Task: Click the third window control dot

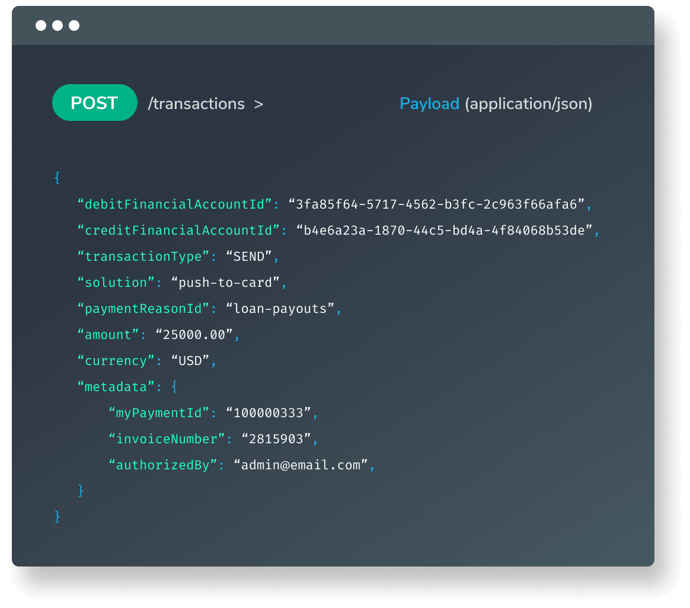Action: (x=74, y=25)
